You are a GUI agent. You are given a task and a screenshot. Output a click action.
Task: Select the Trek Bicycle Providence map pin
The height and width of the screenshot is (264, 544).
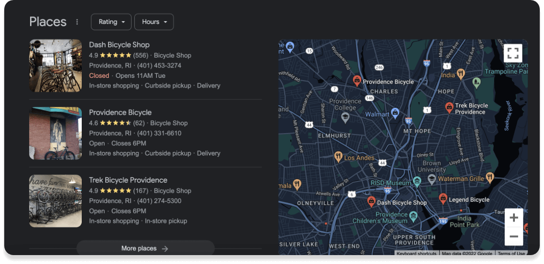point(449,108)
